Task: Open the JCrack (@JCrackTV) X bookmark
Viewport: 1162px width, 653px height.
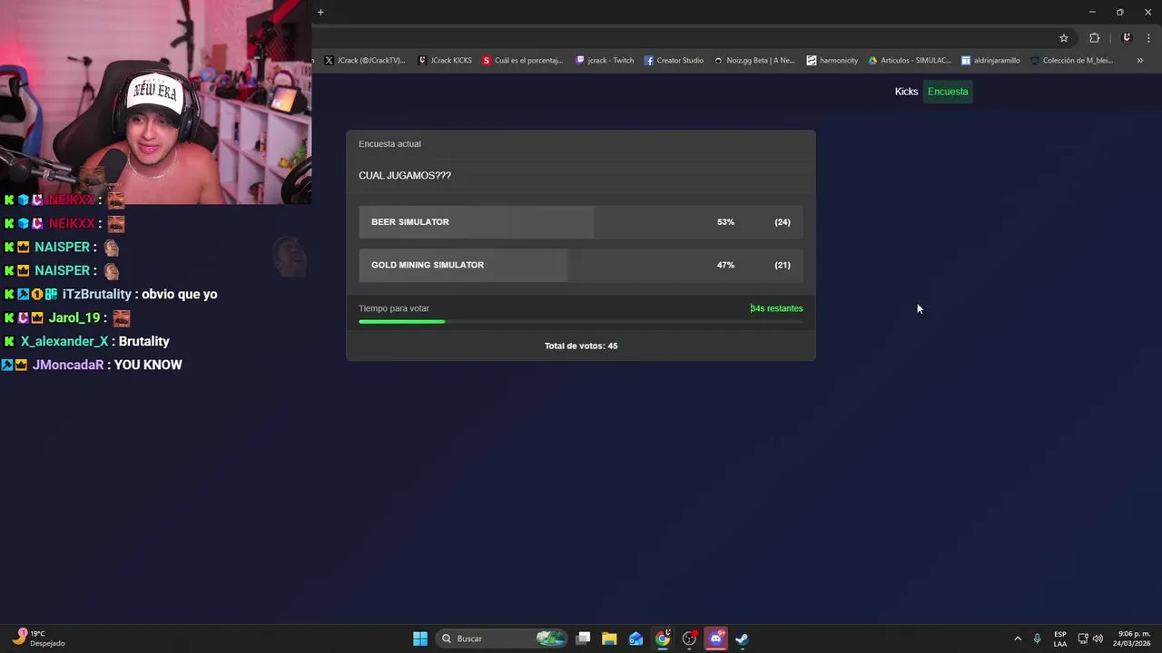Action: pos(365,61)
